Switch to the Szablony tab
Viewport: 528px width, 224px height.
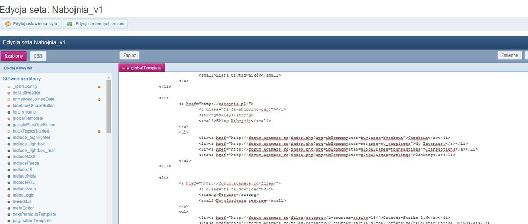[x=14, y=56]
